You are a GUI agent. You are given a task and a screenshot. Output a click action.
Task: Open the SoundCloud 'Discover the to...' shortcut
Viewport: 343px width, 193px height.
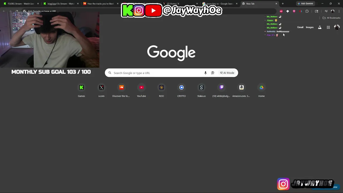pos(121,91)
